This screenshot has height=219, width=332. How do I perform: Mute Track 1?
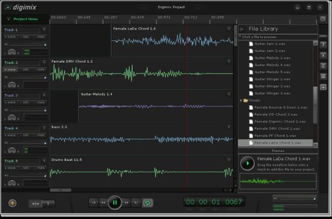coord(40,37)
